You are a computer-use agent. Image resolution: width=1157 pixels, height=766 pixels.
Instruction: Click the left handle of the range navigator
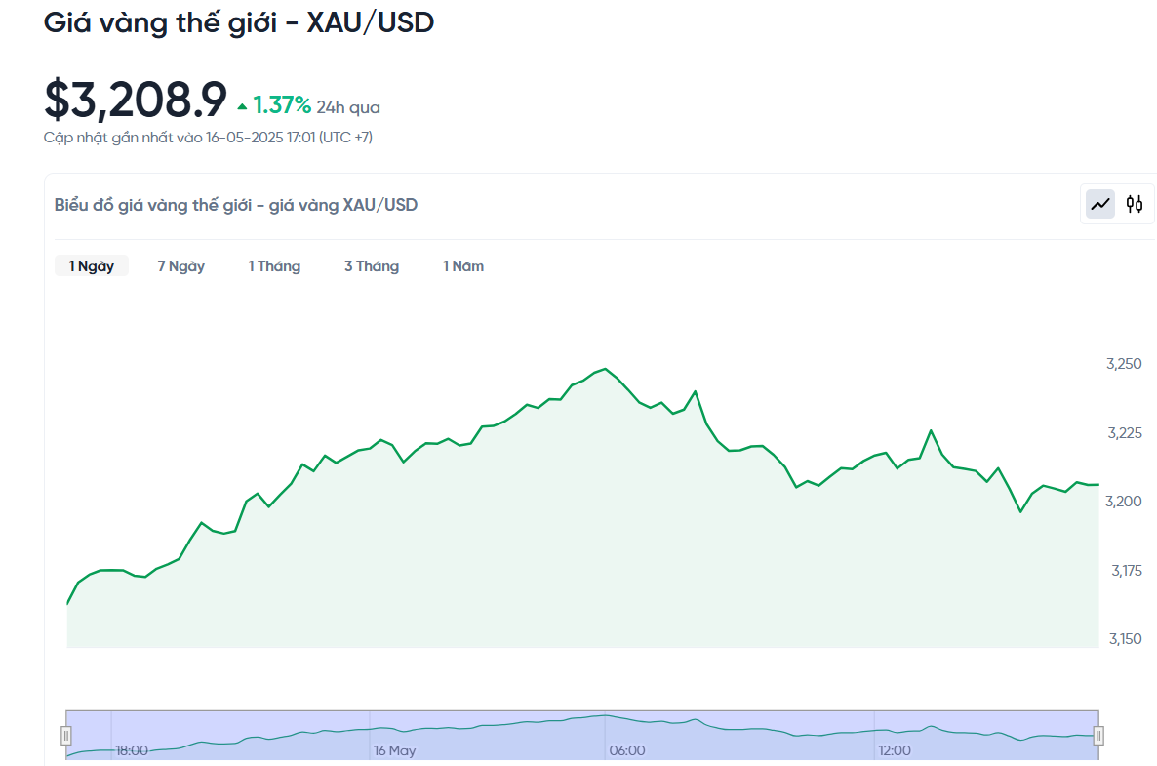coord(66,736)
